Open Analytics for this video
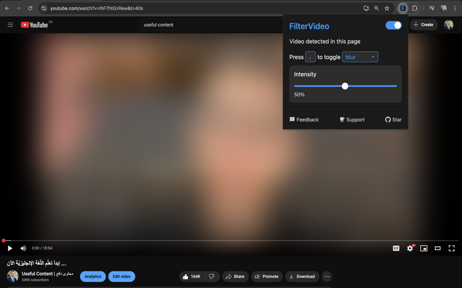 93,276
